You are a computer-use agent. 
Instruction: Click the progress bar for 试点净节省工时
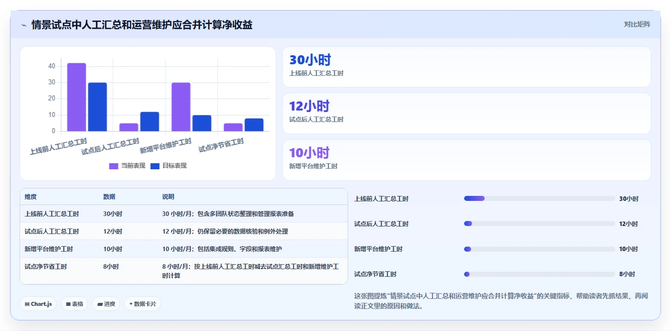click(539, 274)
